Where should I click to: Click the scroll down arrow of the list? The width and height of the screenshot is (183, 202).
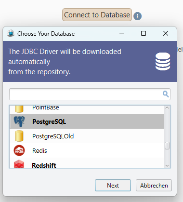pyautogui.click(x=167, y=165)
